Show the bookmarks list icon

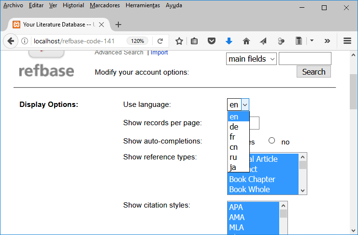194,41
